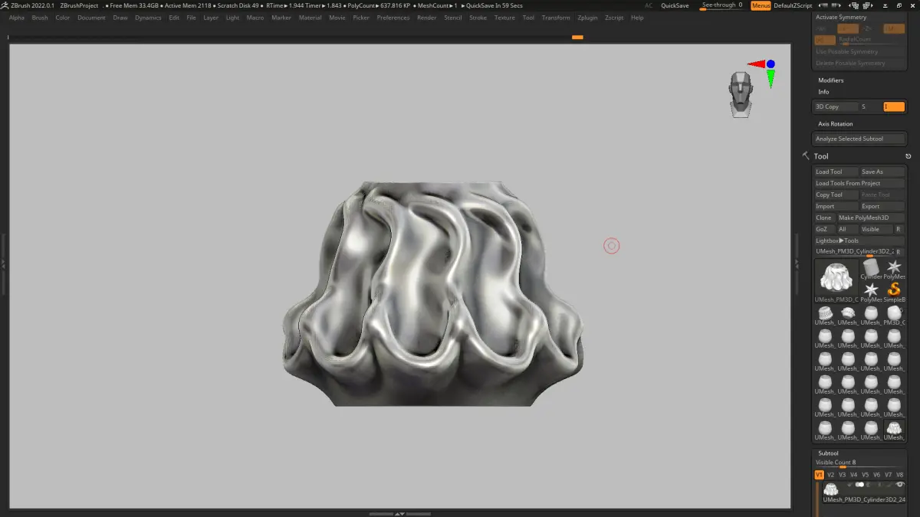The height and width of the screenshot is (517, 920).
Task: Open the Transform menu
Action: [x=556, y=18]
